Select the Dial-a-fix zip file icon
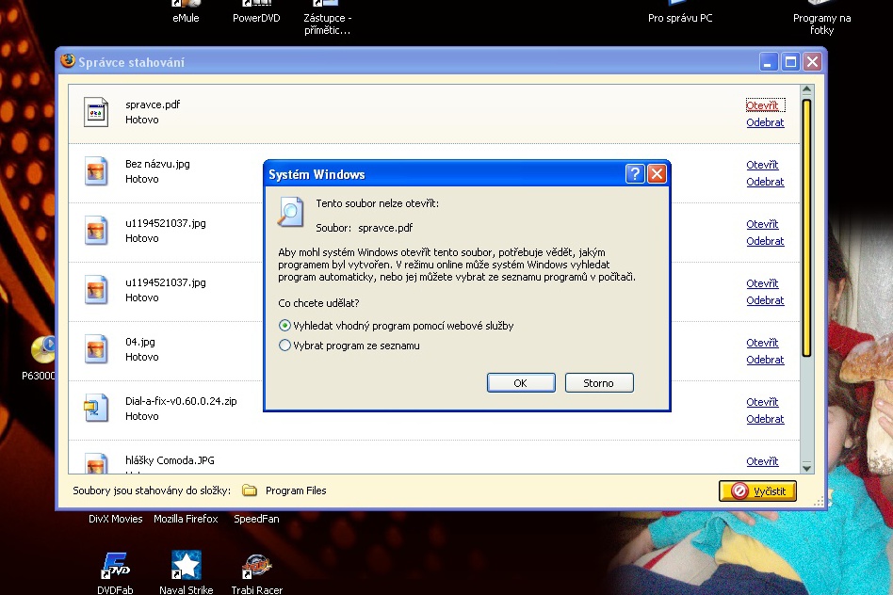The height and width of the screenshot is (595, 893). click(x=96, y=409)
